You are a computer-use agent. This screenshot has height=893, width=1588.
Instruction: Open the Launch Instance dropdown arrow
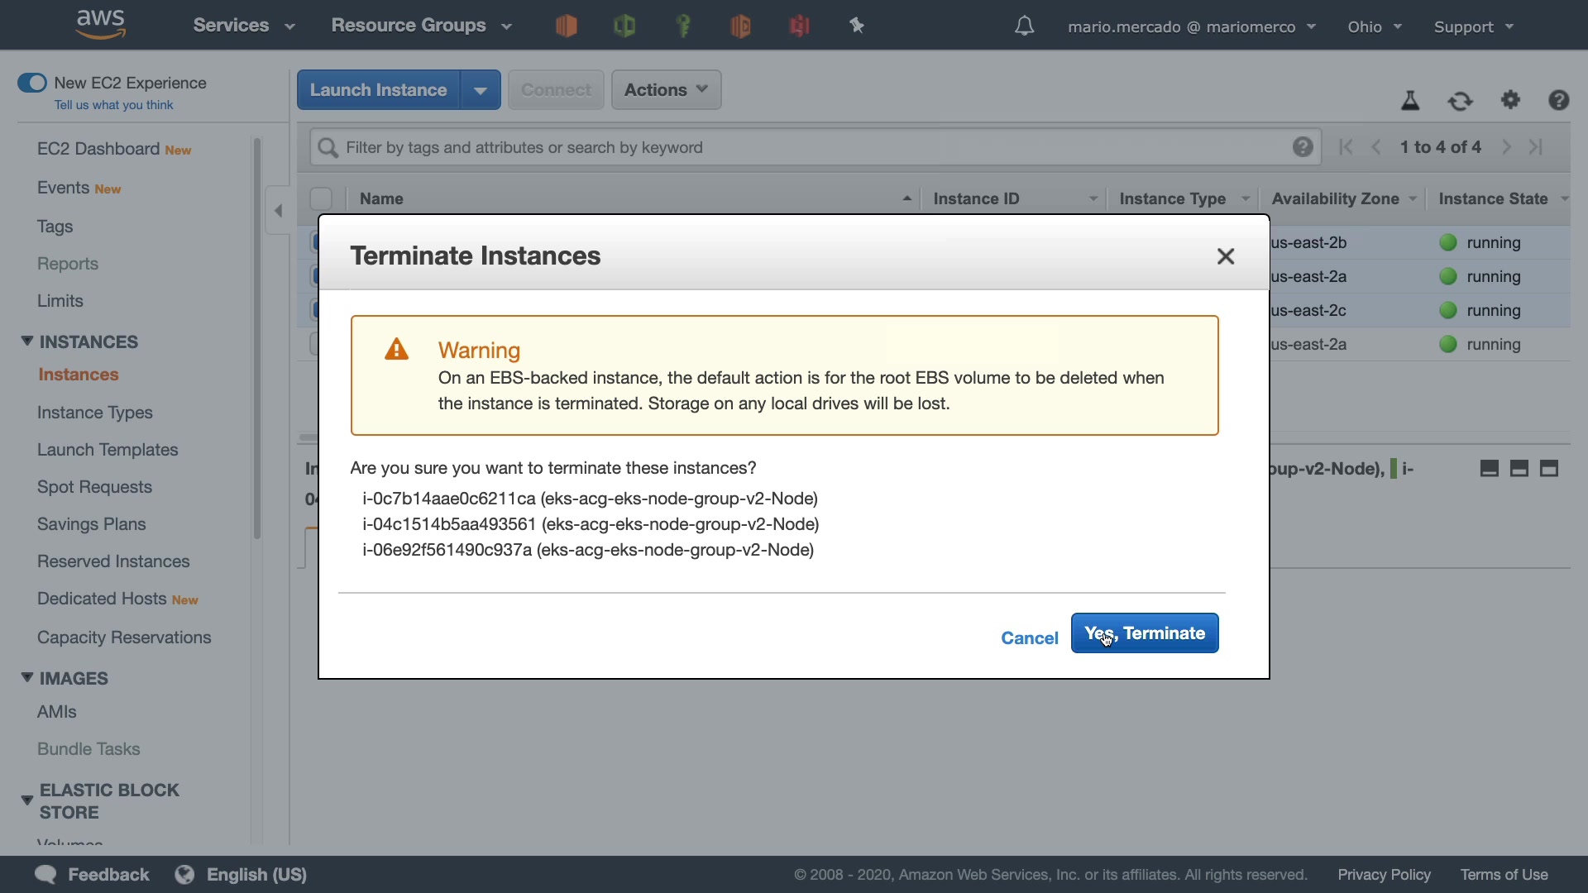[x=481, y=90]
